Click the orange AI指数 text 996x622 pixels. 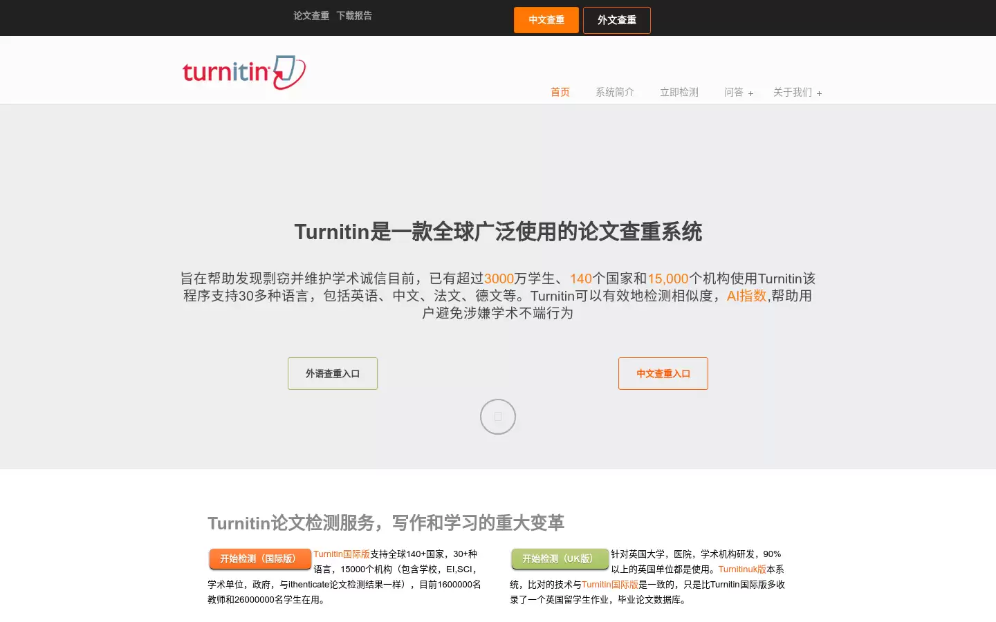[746, 296]
